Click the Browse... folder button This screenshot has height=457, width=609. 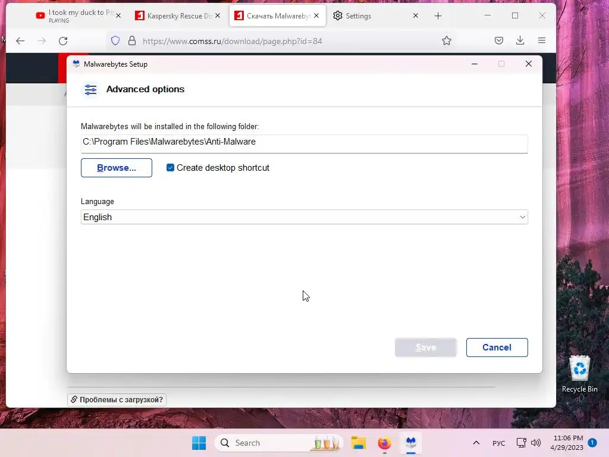116,168
